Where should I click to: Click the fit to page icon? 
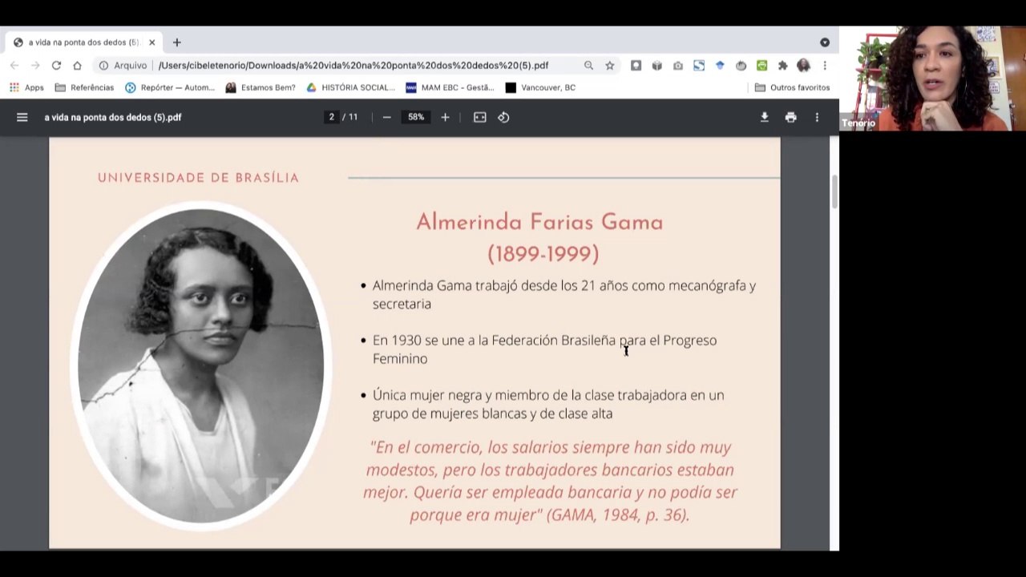coord(479,117)
